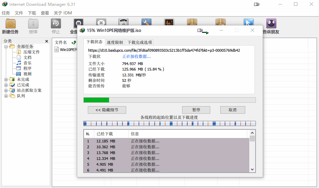
Task: Click the 正在接收数据... status text
Action: pyautogui.click(x=137, y=57)
